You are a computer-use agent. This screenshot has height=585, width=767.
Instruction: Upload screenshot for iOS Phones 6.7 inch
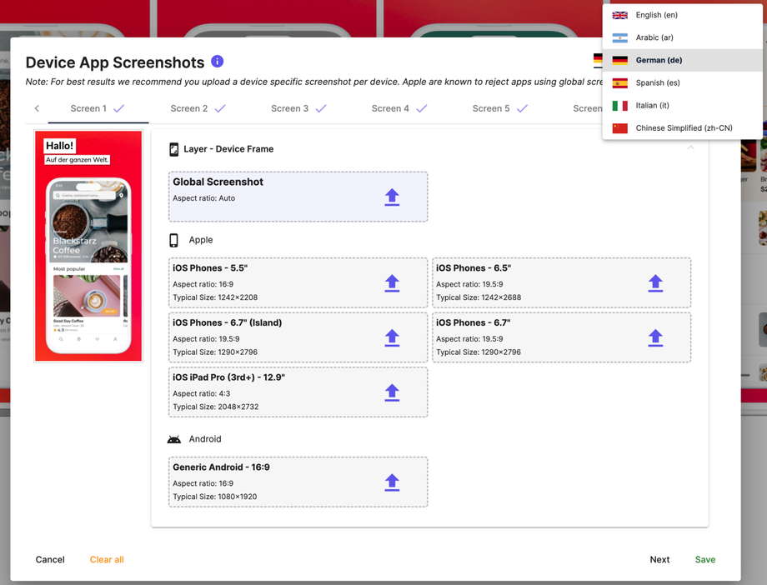(655, 338)
